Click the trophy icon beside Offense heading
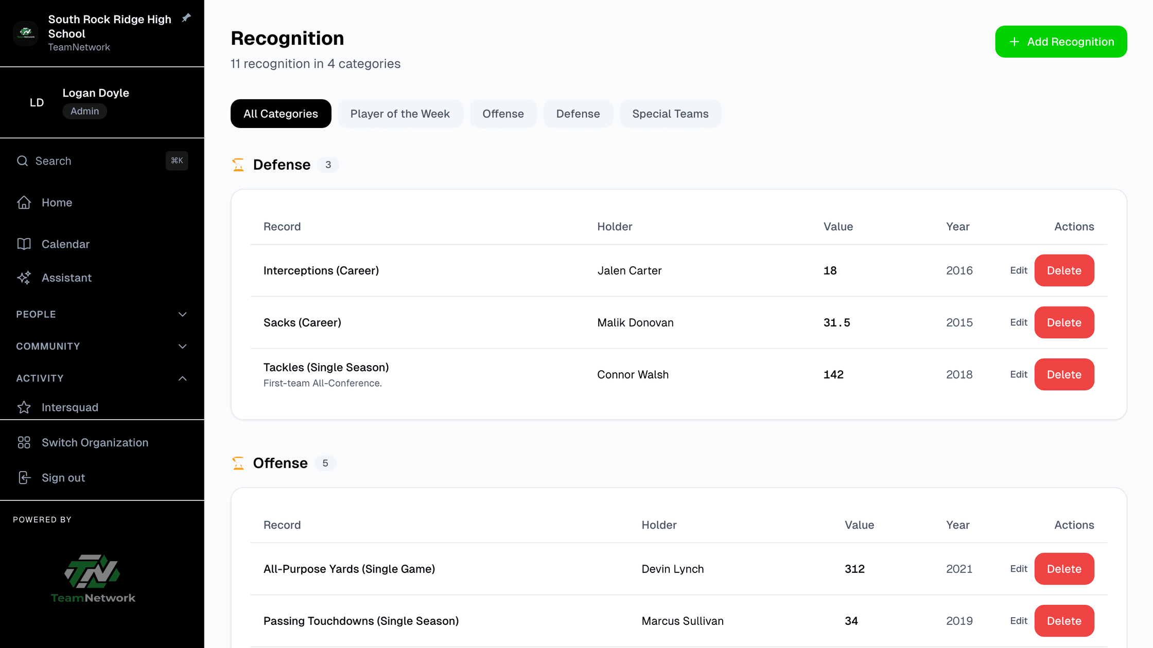1153x648 pixels. (x=238, y=463)
